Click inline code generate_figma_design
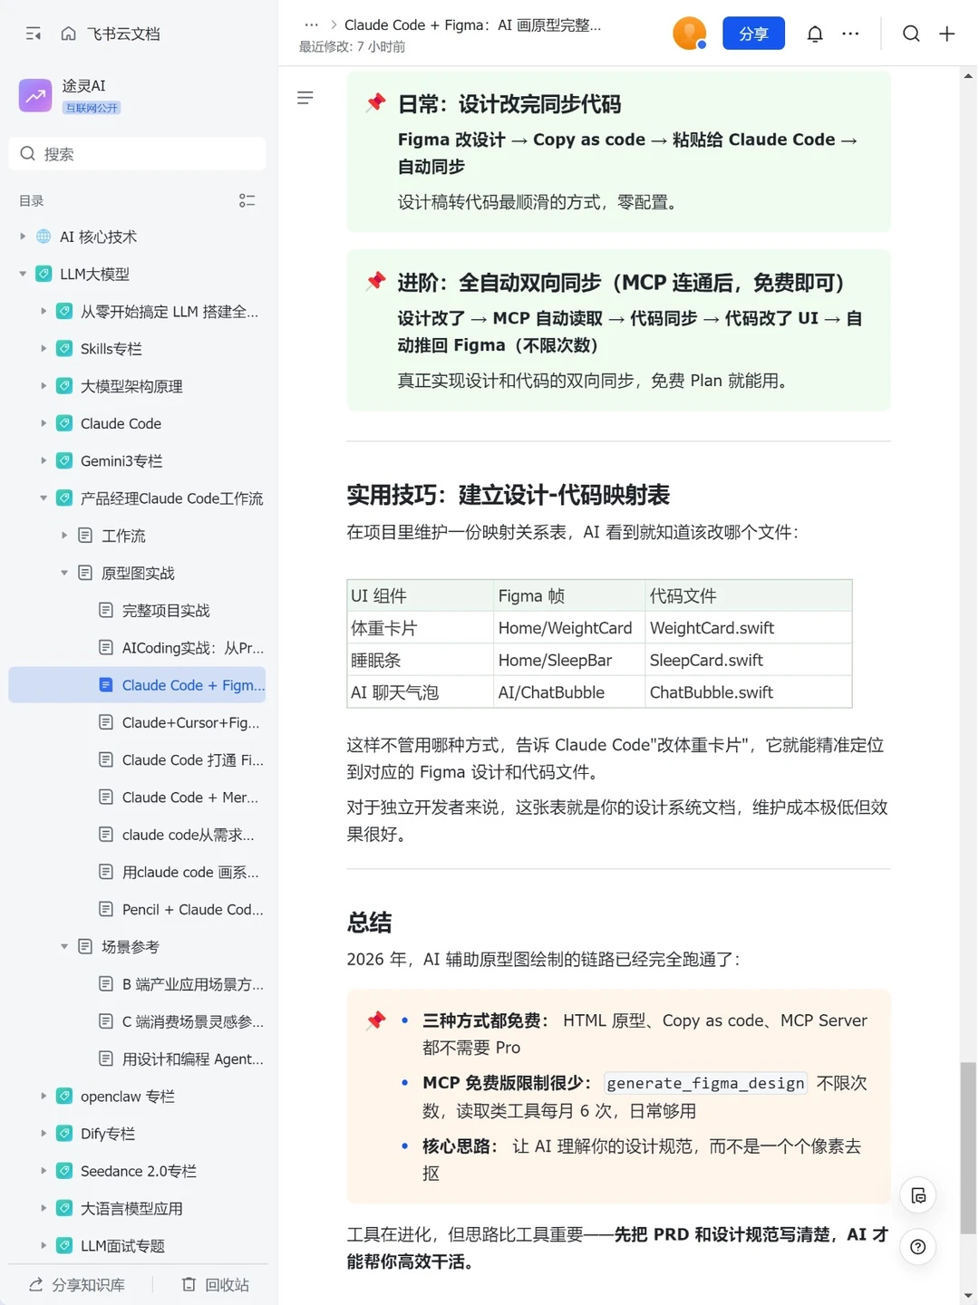 point(705,1083)
